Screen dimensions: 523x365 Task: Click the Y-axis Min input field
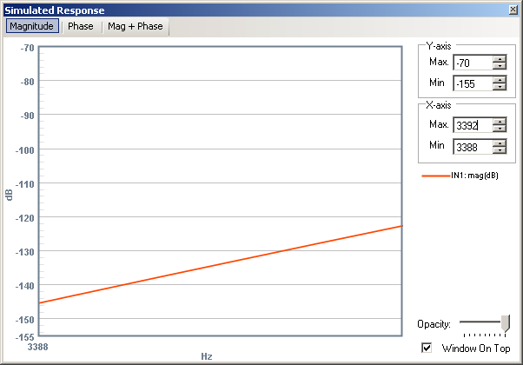tap(473, 83)
